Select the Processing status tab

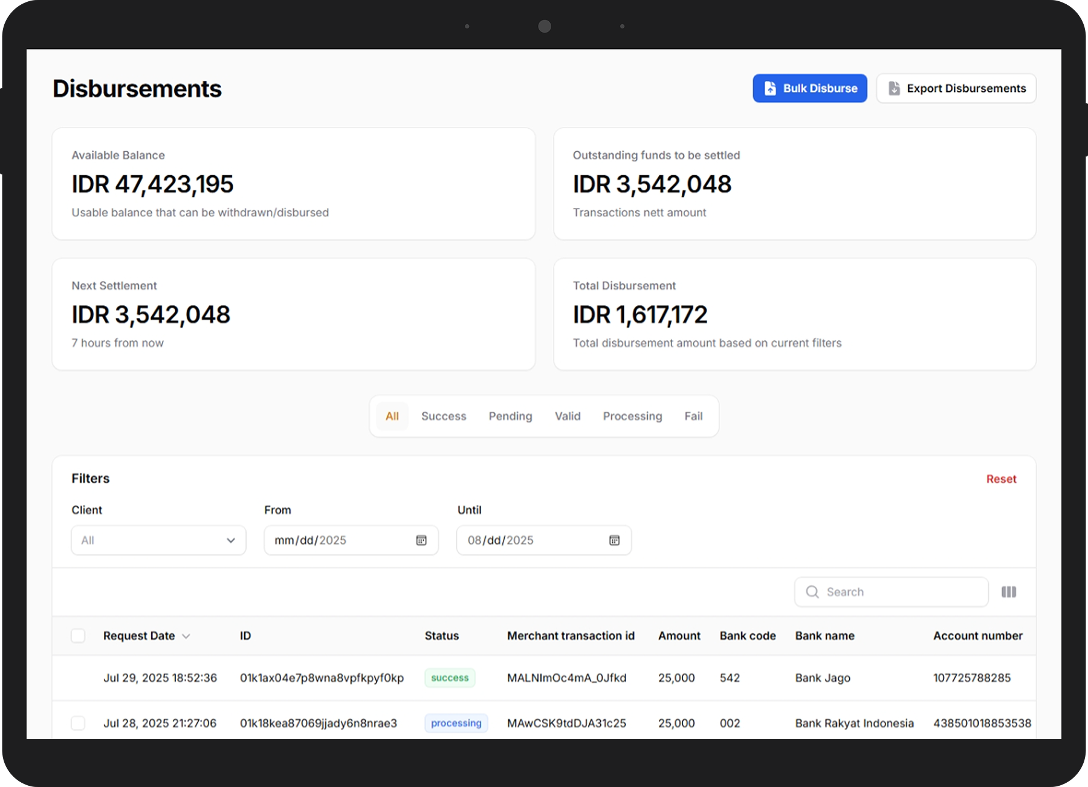(x=632, y=416)
